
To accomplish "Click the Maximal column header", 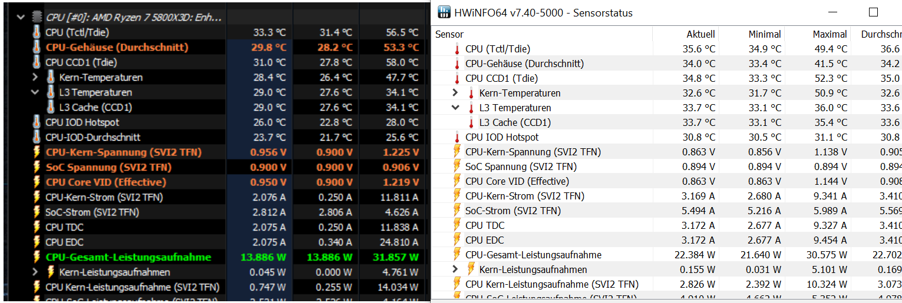I will click(x=830, y=34).
